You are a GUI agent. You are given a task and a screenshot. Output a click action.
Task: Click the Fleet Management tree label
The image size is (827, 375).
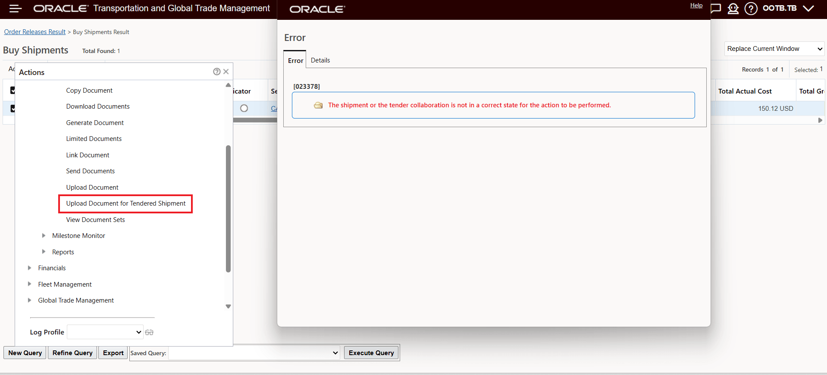[65, 284]
